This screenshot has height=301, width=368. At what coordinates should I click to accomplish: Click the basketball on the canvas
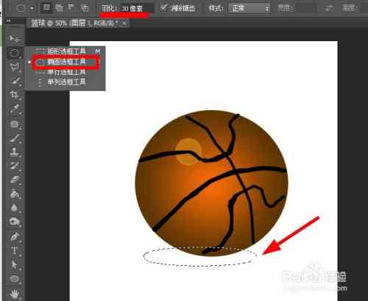click(211, 184)
